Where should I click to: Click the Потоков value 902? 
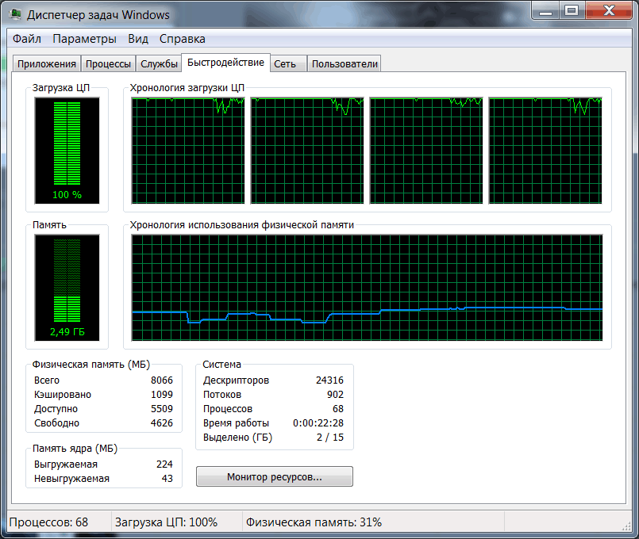[x=336, y=395]
